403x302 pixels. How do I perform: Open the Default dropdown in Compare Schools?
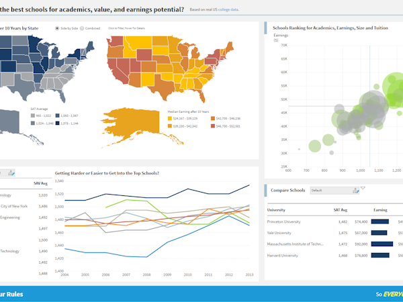334,191
